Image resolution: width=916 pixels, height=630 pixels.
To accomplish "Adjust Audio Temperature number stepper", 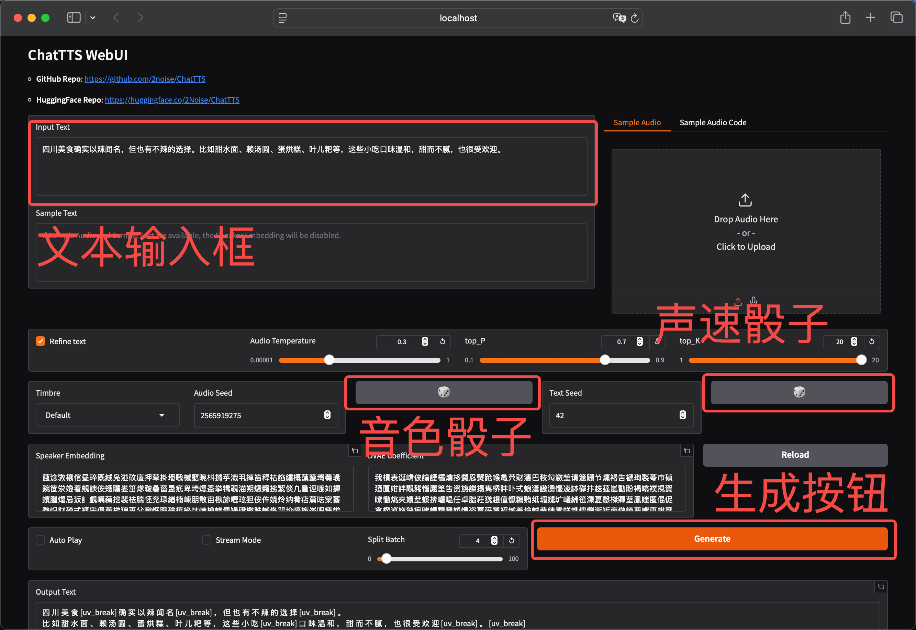I will 425,341.
